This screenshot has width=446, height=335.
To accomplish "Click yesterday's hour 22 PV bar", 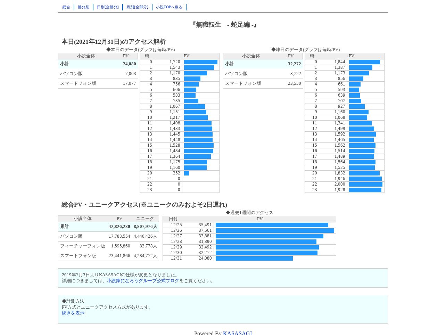I will [x=366, y=185].
